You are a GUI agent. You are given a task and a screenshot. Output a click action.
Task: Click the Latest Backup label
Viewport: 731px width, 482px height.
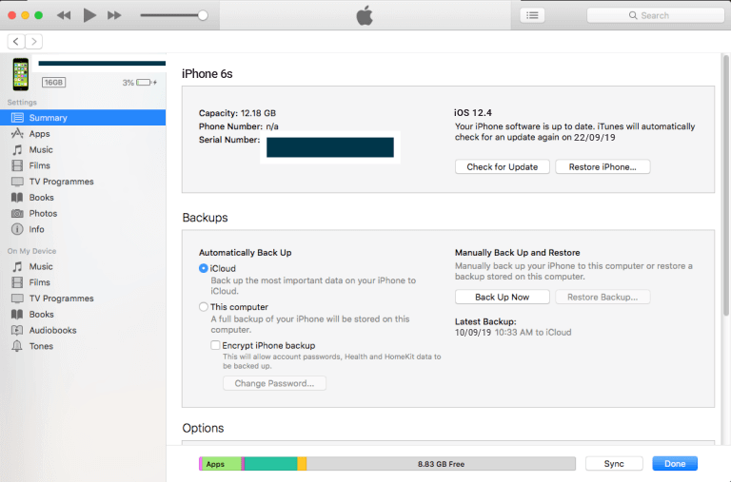(x=485, y=321)
